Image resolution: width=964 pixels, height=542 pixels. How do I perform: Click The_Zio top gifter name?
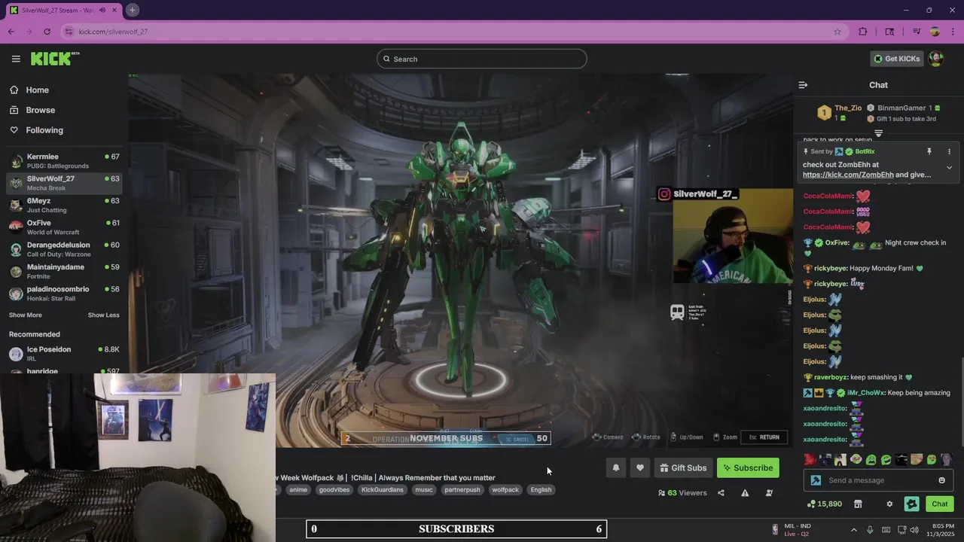[848, 108]
